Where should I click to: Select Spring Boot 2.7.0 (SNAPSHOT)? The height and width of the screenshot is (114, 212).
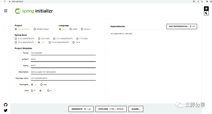pyautogui.click(x=63, y=39)
